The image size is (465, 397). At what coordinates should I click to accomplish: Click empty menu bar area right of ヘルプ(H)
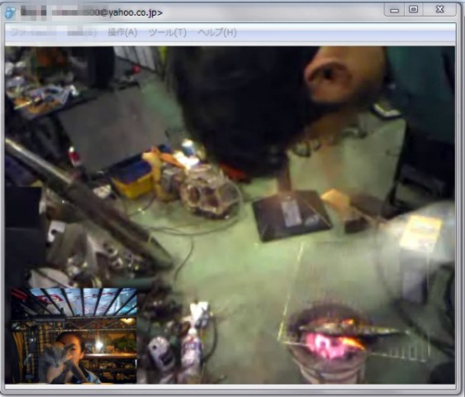coord(345,32)
